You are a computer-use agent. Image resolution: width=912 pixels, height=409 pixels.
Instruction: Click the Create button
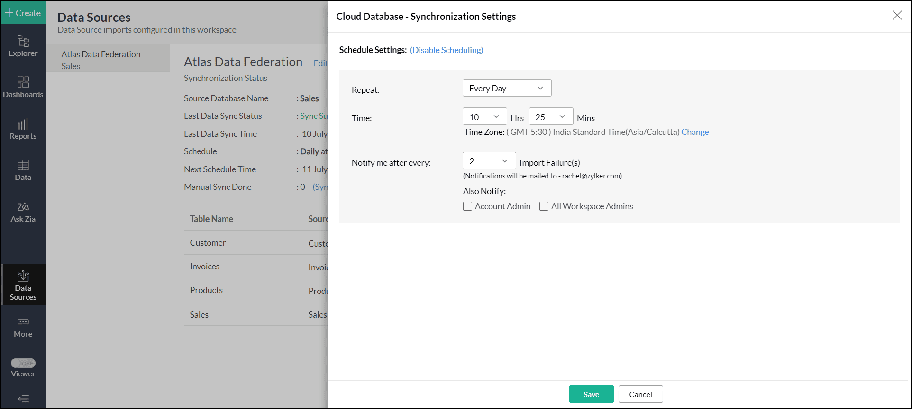(x=23, y=13)
